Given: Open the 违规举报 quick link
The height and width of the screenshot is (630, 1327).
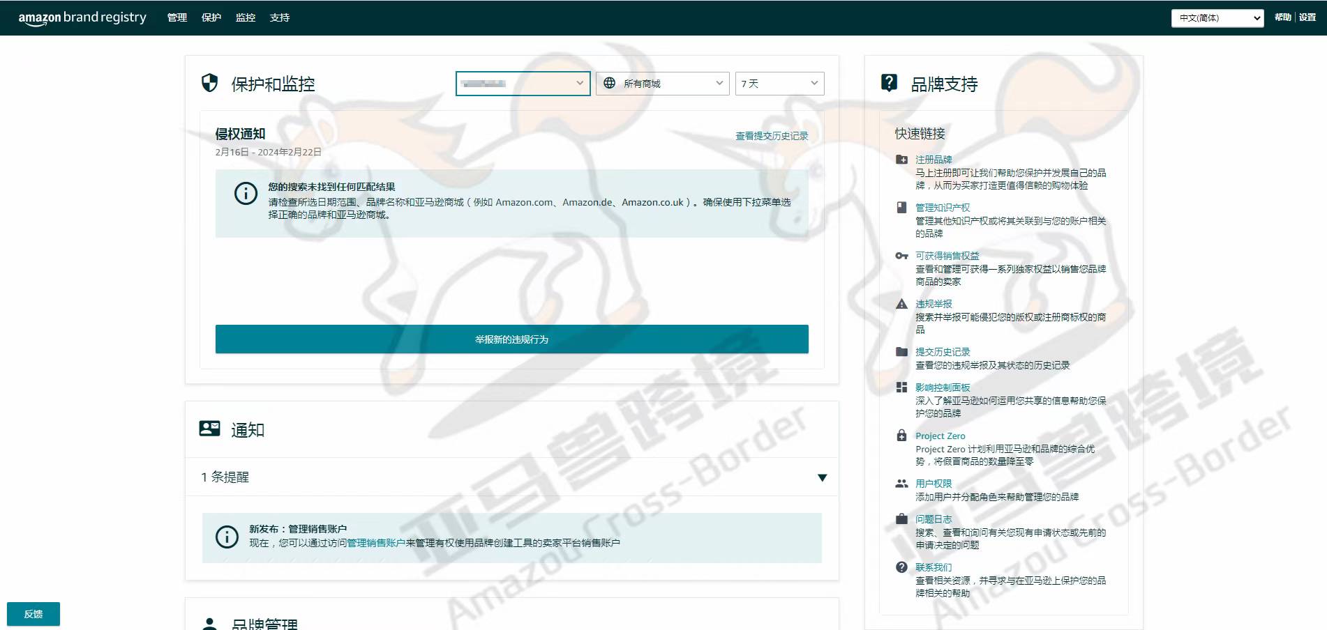Looking at the screenshot, I should (934, 304).
